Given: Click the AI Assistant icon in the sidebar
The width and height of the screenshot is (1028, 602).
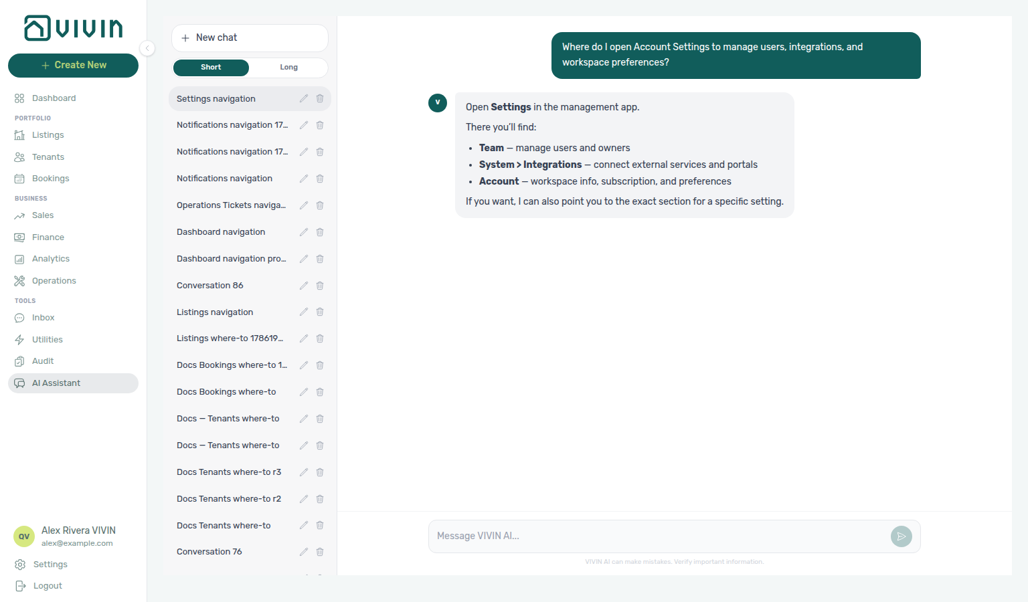Looking at the screenshot, I should pos(19,383).
